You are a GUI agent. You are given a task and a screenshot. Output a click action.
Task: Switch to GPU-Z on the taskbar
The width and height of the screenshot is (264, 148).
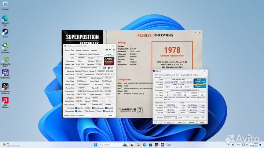coord(169,145)
